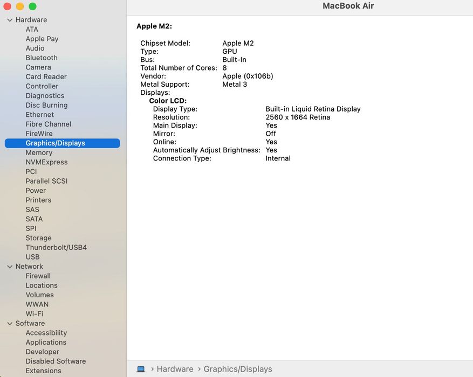Viewport: 473px width, 377px height.
Task: Open the Camera hardware entry
Action: tap(38, 67)
